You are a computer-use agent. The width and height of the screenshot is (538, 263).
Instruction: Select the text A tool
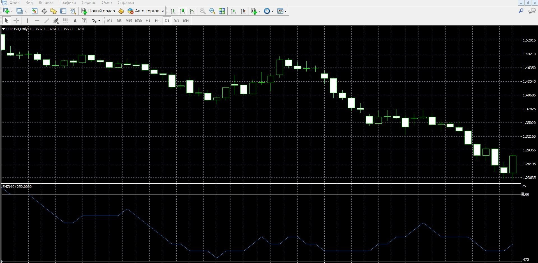pyautogui.click(x=75, y=20)
